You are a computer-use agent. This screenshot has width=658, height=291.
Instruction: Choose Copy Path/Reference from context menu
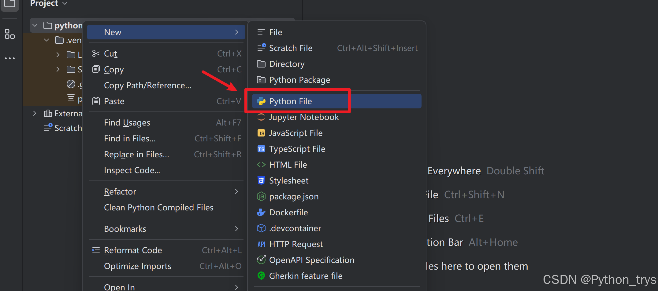coord(148,85)
